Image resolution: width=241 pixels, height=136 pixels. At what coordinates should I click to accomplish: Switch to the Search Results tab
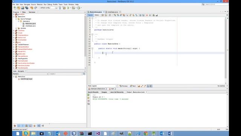93,92
